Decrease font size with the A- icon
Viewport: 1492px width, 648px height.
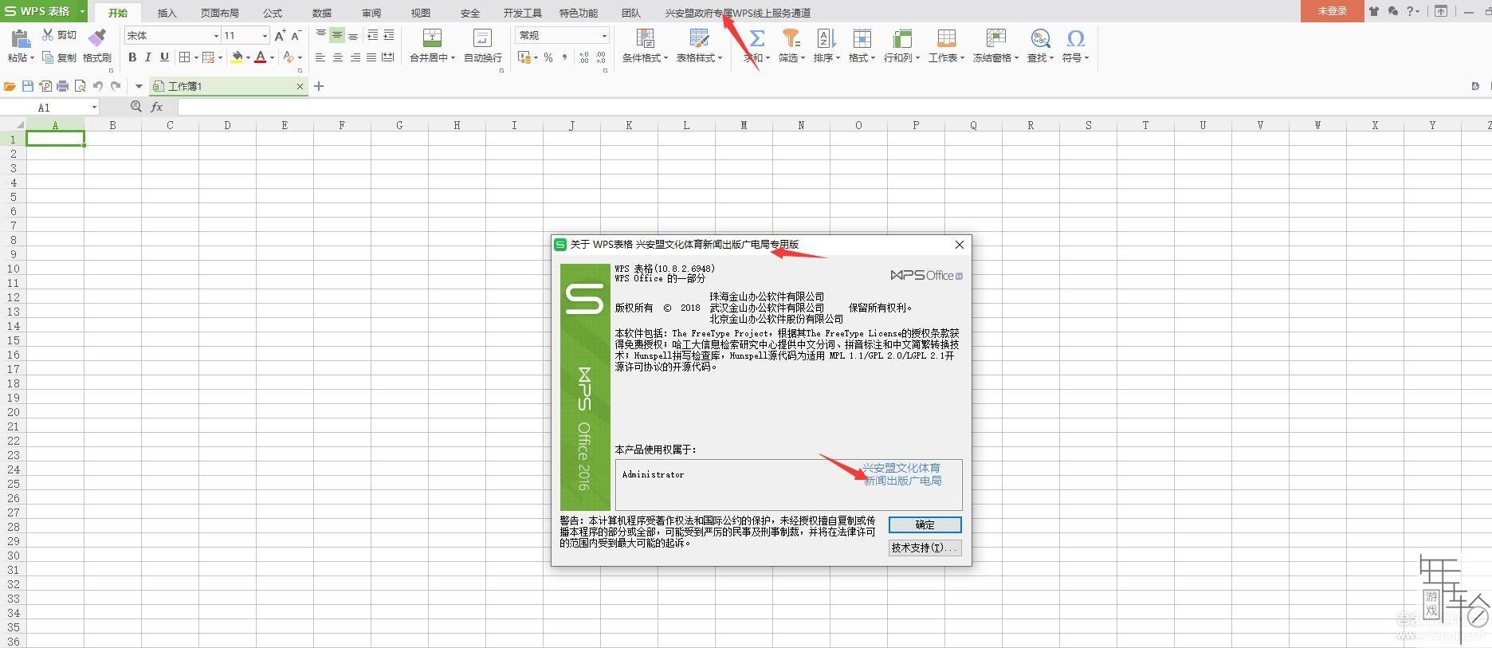click(x=296, y=35)
